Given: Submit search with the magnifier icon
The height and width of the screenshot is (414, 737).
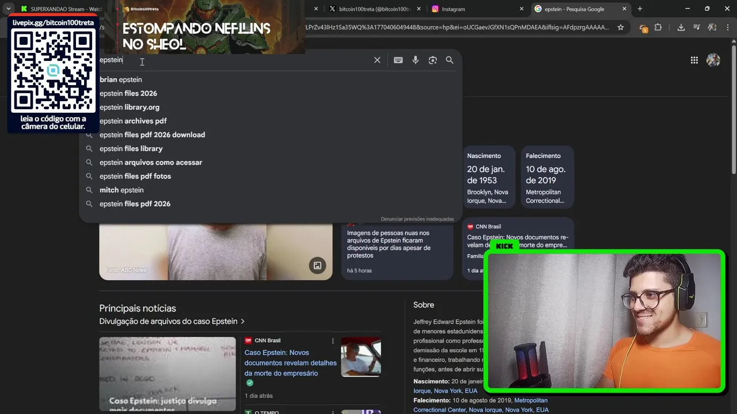Looking at the screenshot, I should coord(449,60).
